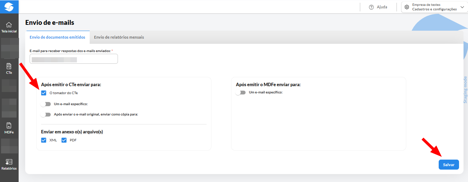Image resolution: width=468 pixels, height=182 pixels.
Task: Select 'Envio de documentos emitidos' tab
Action: tap(58, 37)
